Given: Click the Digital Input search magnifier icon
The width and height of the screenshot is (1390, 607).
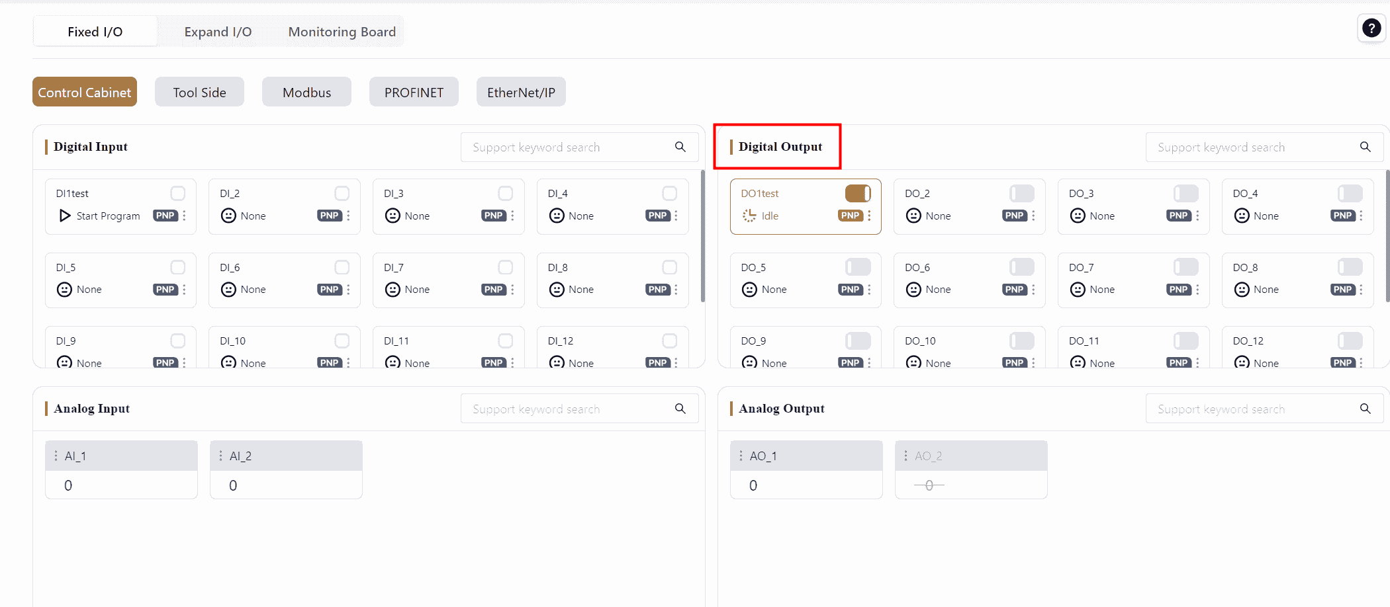Looking at the screenshot, I should coord(680,147).
